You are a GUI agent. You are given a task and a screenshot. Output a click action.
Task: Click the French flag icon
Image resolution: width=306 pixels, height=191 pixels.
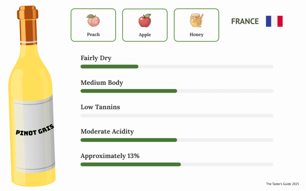[274, 21]
